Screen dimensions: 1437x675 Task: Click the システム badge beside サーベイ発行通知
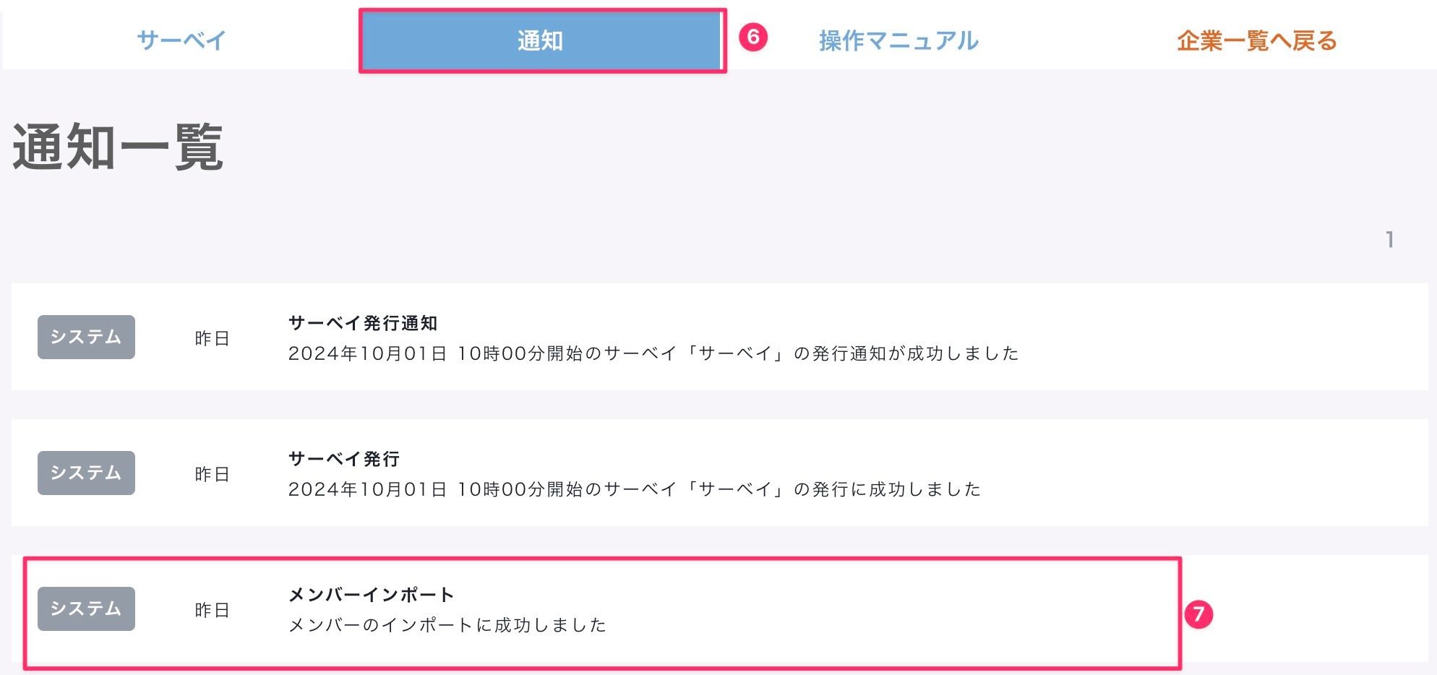click(86, 337)
